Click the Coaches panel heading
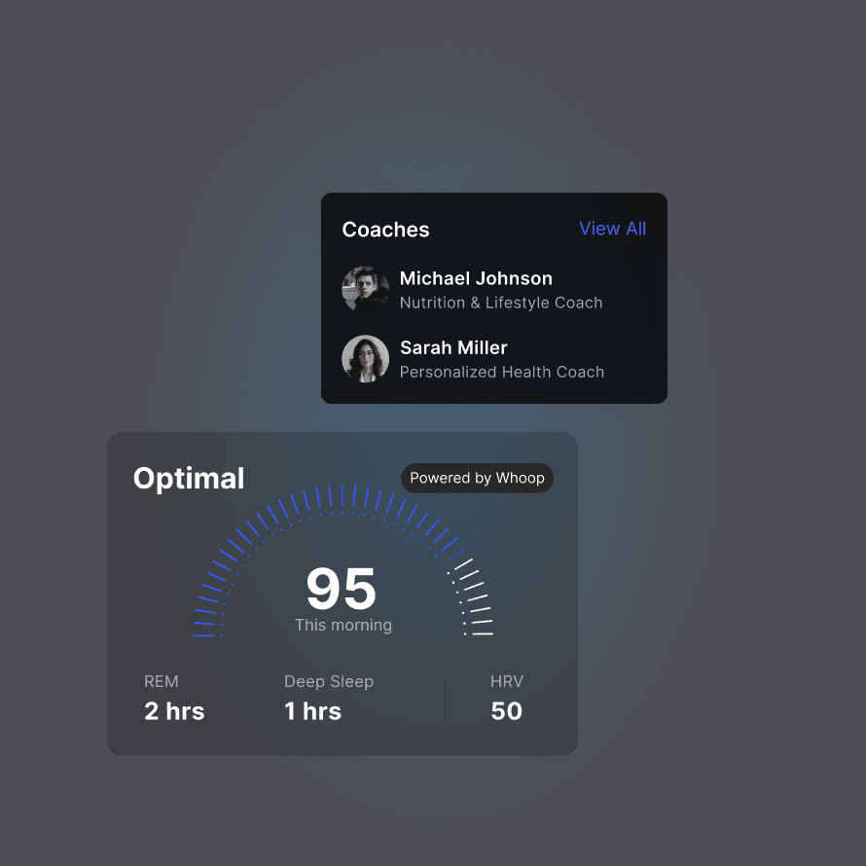866x866 pixels. [385, 230]
